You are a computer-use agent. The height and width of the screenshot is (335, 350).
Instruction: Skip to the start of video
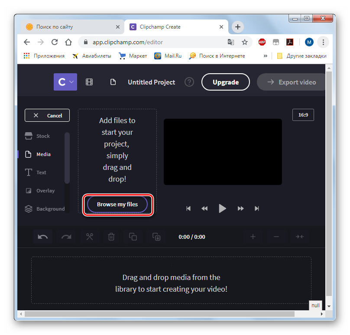click(x=188, y=208)
